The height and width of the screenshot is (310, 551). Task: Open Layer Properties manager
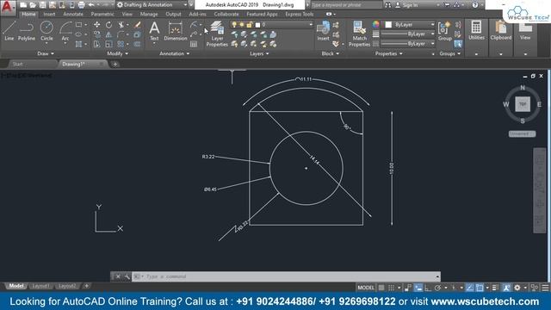pos(217,34)
